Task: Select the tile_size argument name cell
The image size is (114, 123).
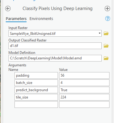Action: point(36,97)
